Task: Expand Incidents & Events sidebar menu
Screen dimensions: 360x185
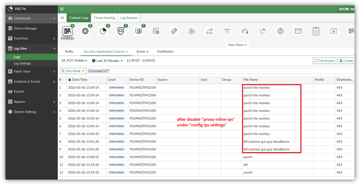Action: pos(32,82)
